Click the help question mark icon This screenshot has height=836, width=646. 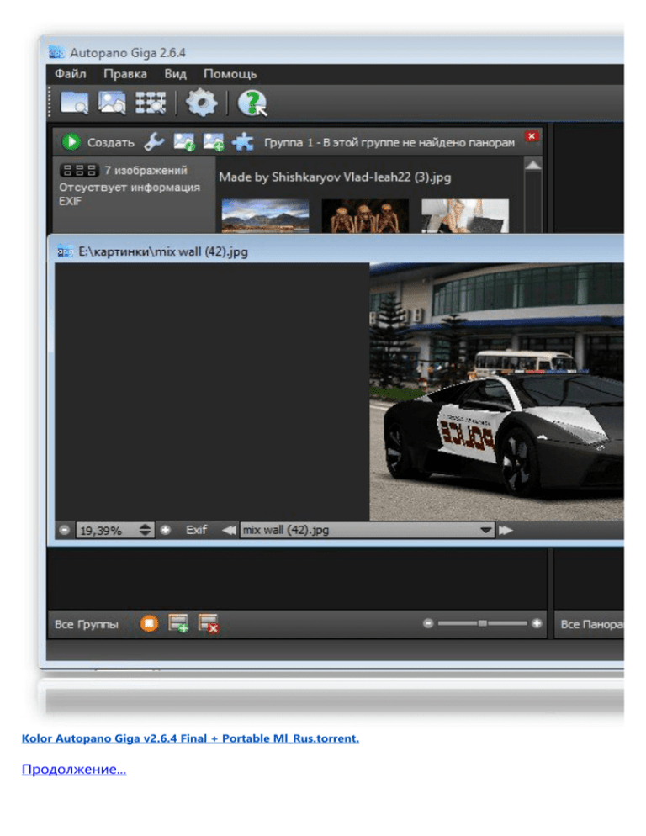(251, 103)
